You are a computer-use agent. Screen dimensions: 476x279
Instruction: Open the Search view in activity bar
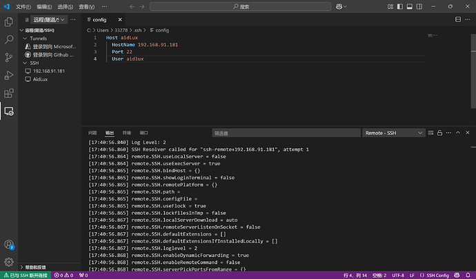9,39
